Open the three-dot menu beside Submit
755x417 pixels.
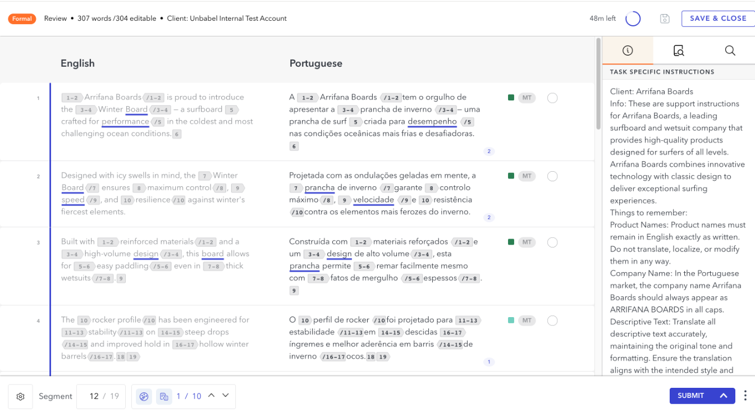[x=745, y=396]
